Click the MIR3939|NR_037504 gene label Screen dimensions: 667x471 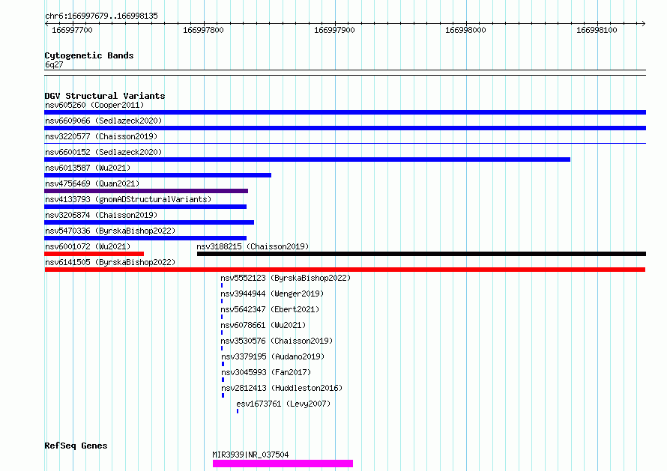[250, 455]
